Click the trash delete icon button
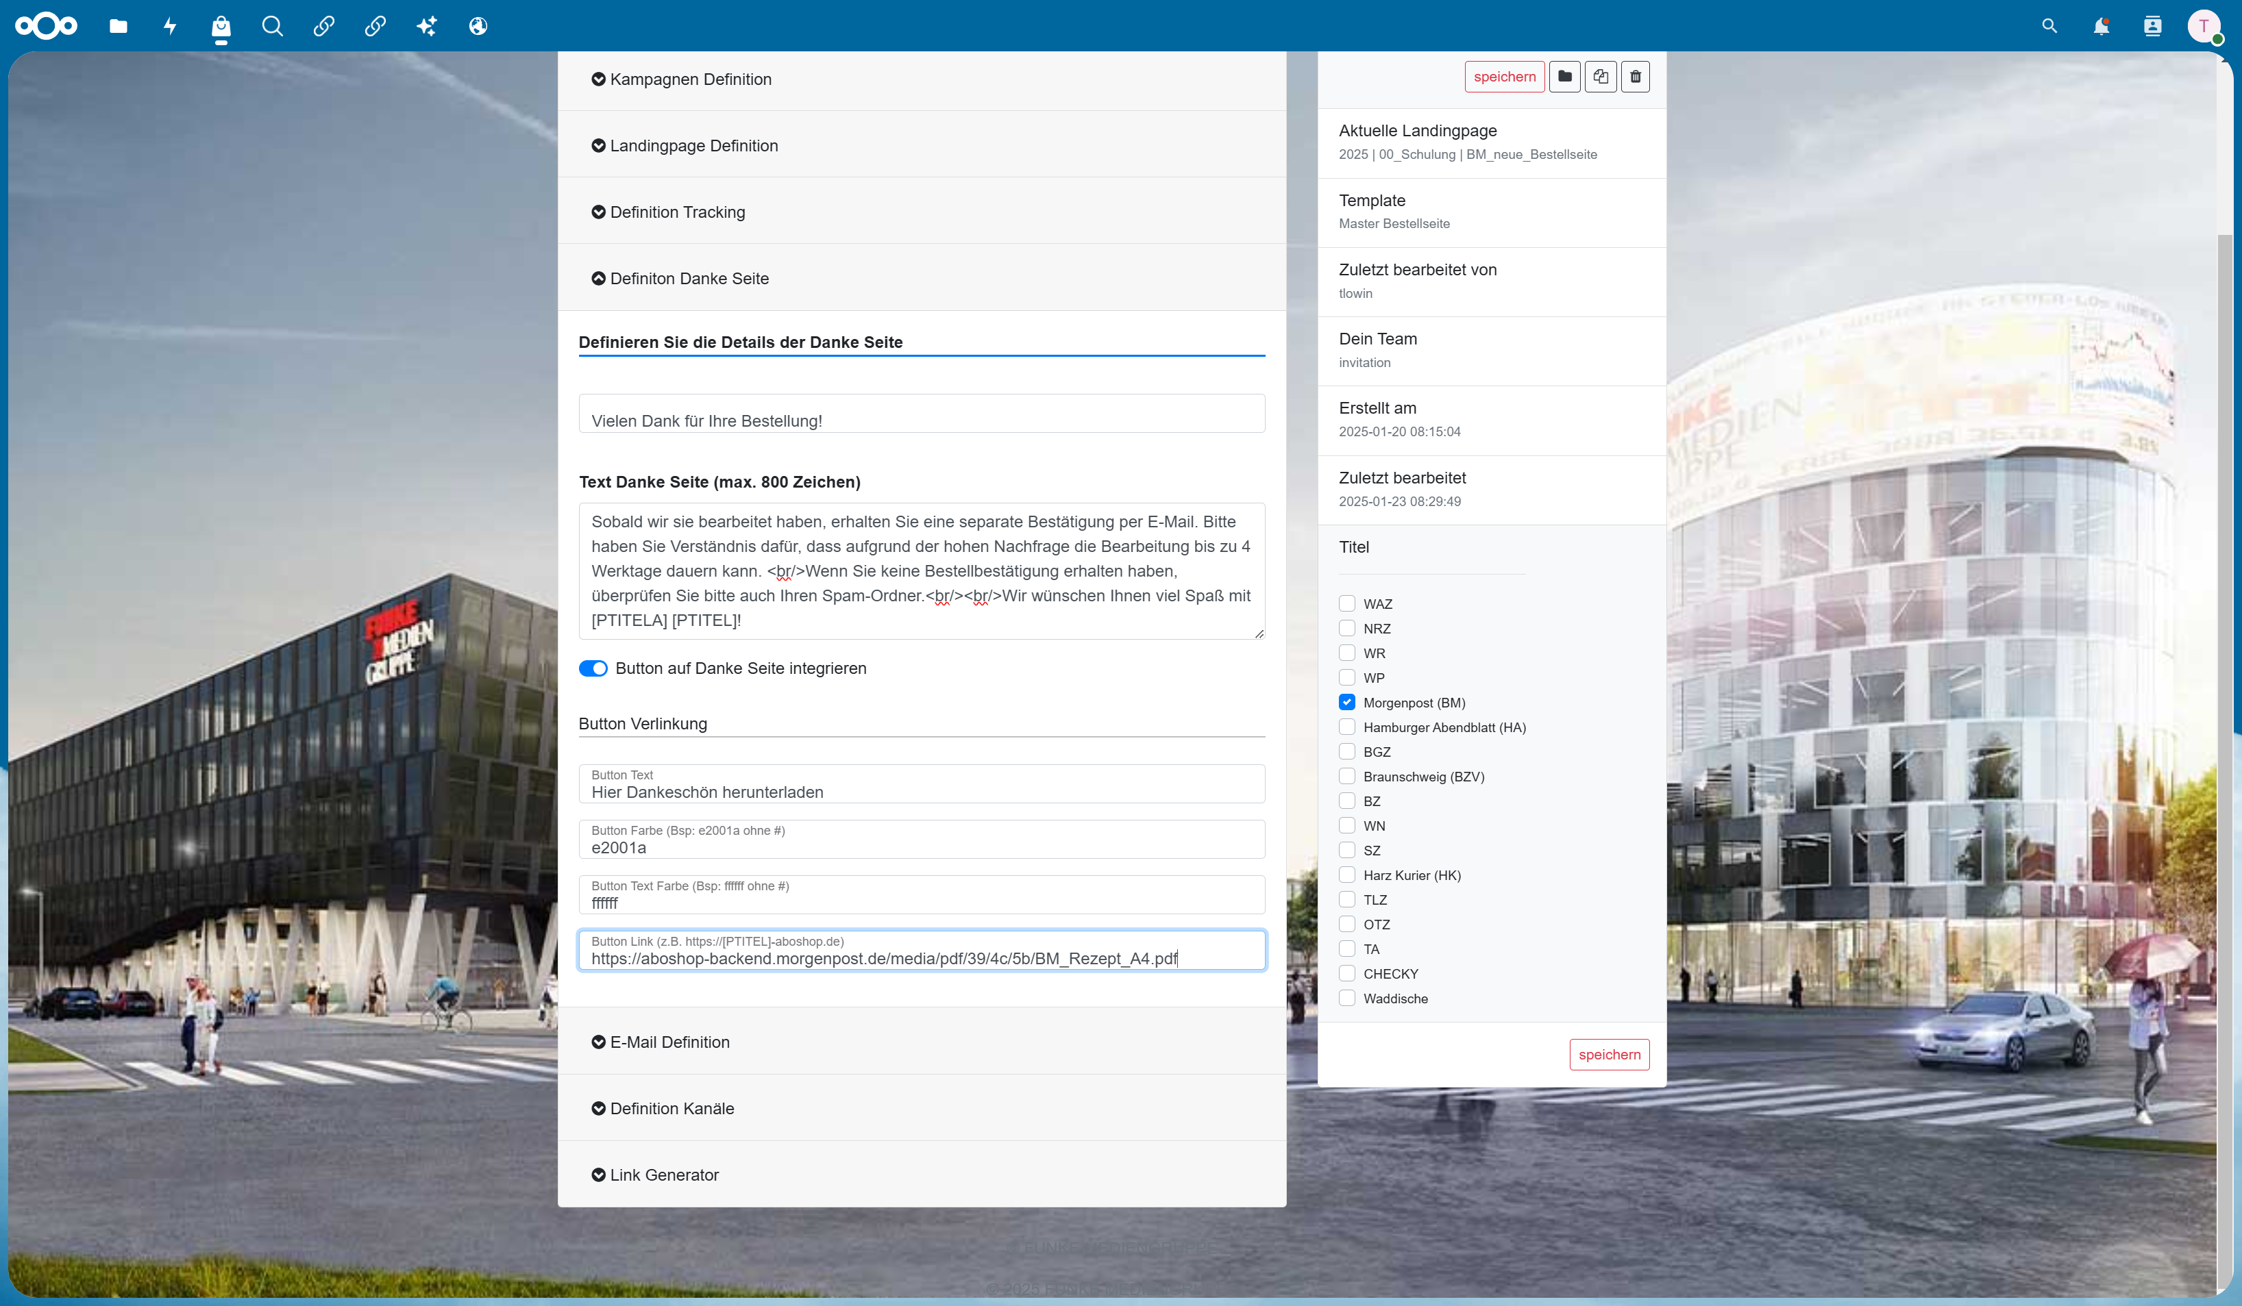The image size is (2242, 1306). click(1635, 77)
